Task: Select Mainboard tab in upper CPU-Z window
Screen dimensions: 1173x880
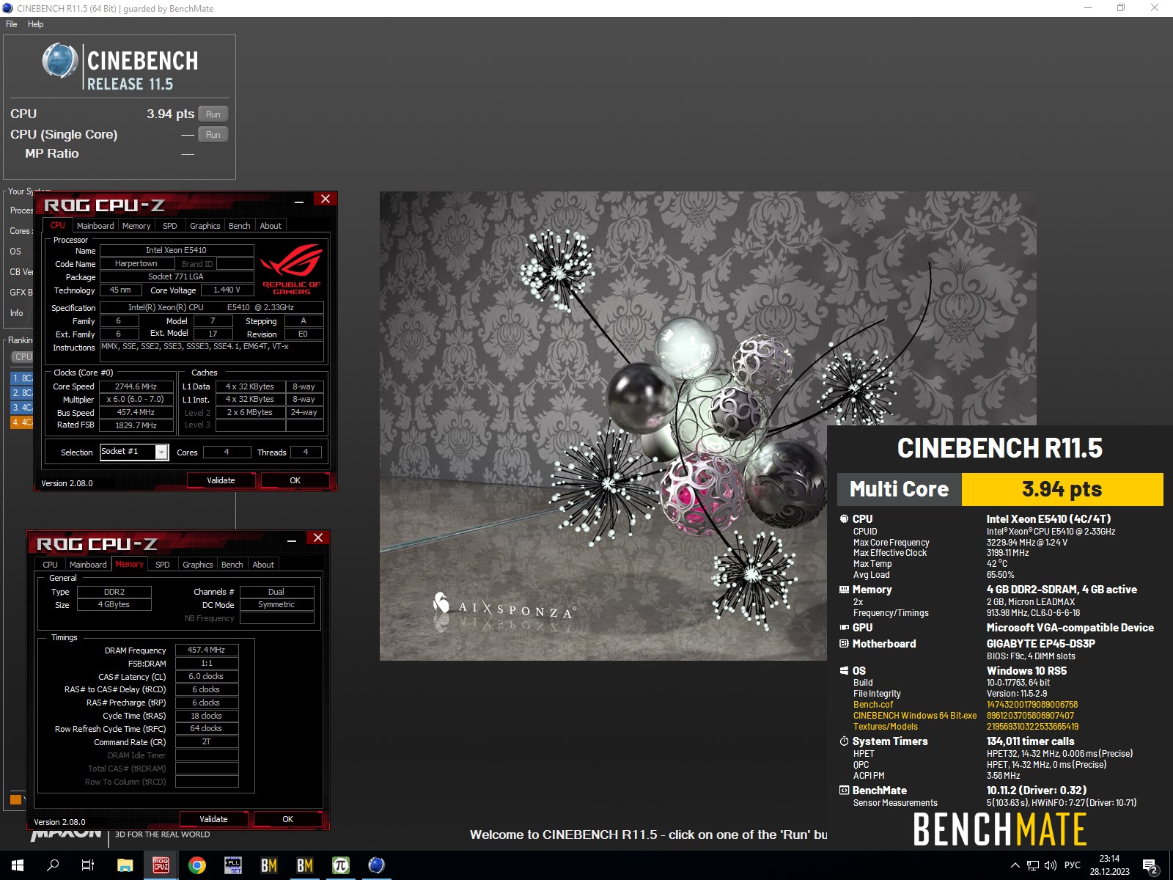Action: 95,226
